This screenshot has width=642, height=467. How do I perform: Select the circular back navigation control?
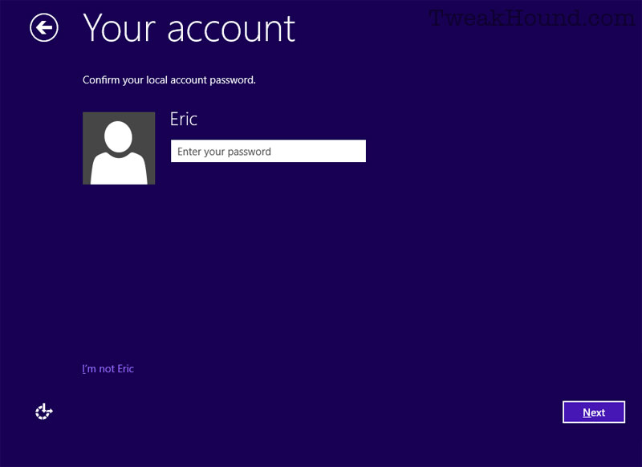pos(44,28)
